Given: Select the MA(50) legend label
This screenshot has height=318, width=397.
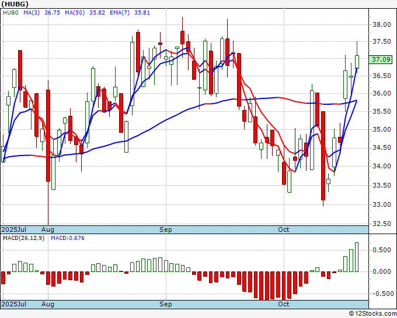Looking at the screenshot, I should click(x=75, y=13).
